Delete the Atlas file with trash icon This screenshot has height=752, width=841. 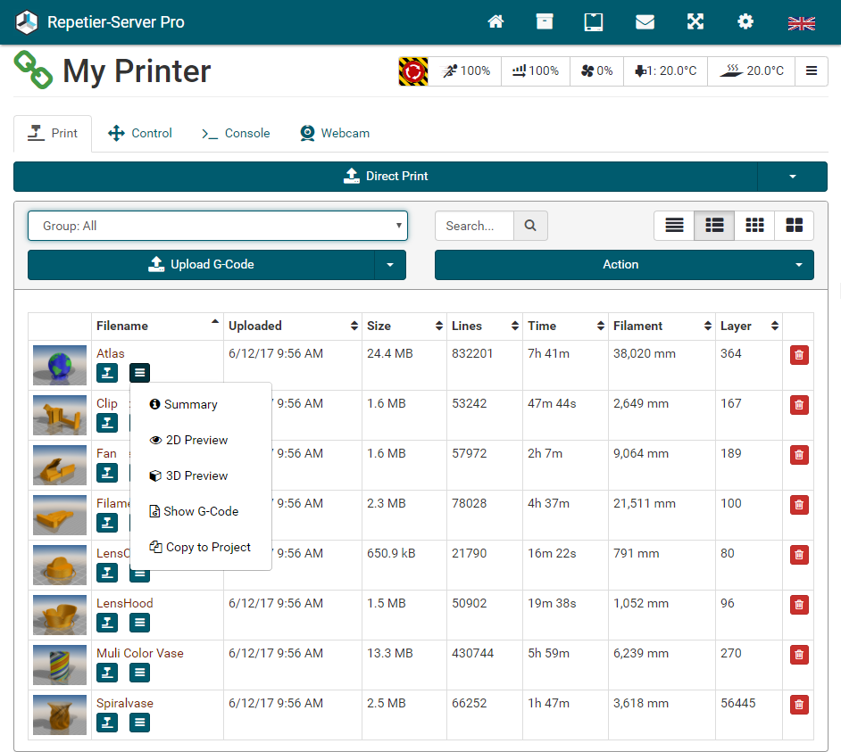tap(798, 355)
